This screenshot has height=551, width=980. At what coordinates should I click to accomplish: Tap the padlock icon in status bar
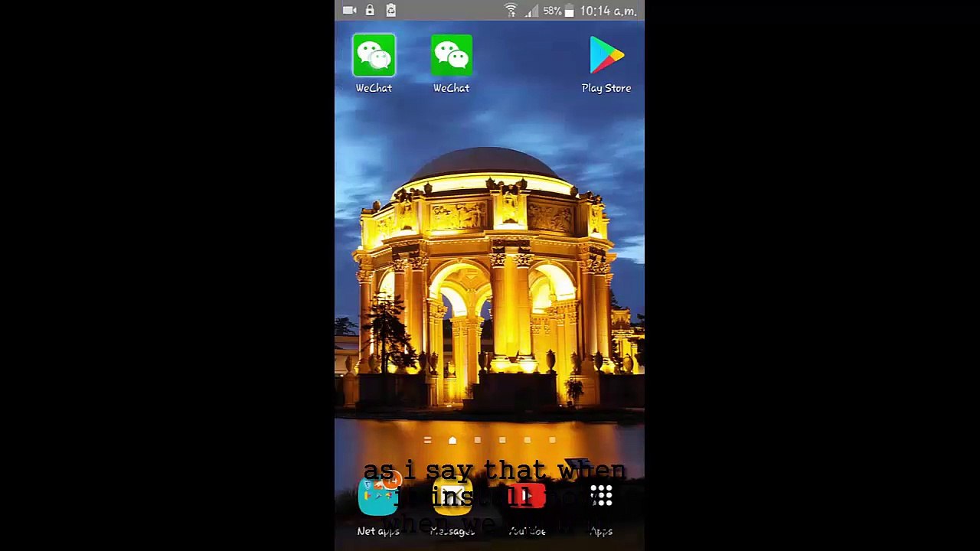click(x=370, y=11)
